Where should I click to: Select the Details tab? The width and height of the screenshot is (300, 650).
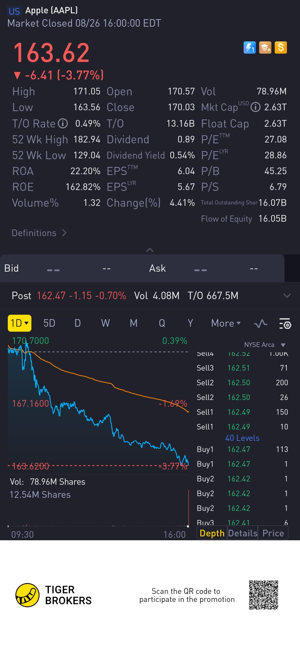[x=243, y=533]
